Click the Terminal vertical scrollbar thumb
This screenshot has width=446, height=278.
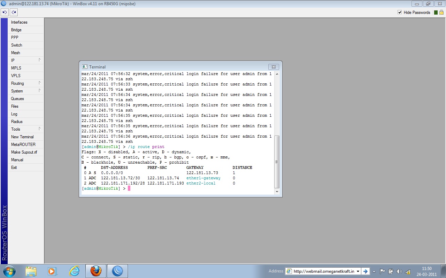pos(277,162)
